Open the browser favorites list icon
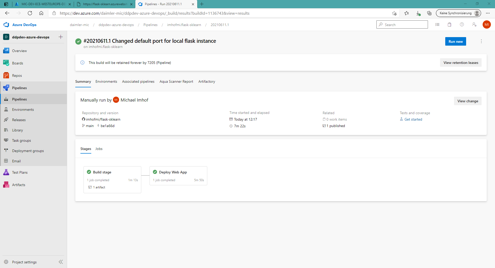Image resolution: width=495 pixels, height=268 pixels. pyautogui.click(x=407, y=13)
